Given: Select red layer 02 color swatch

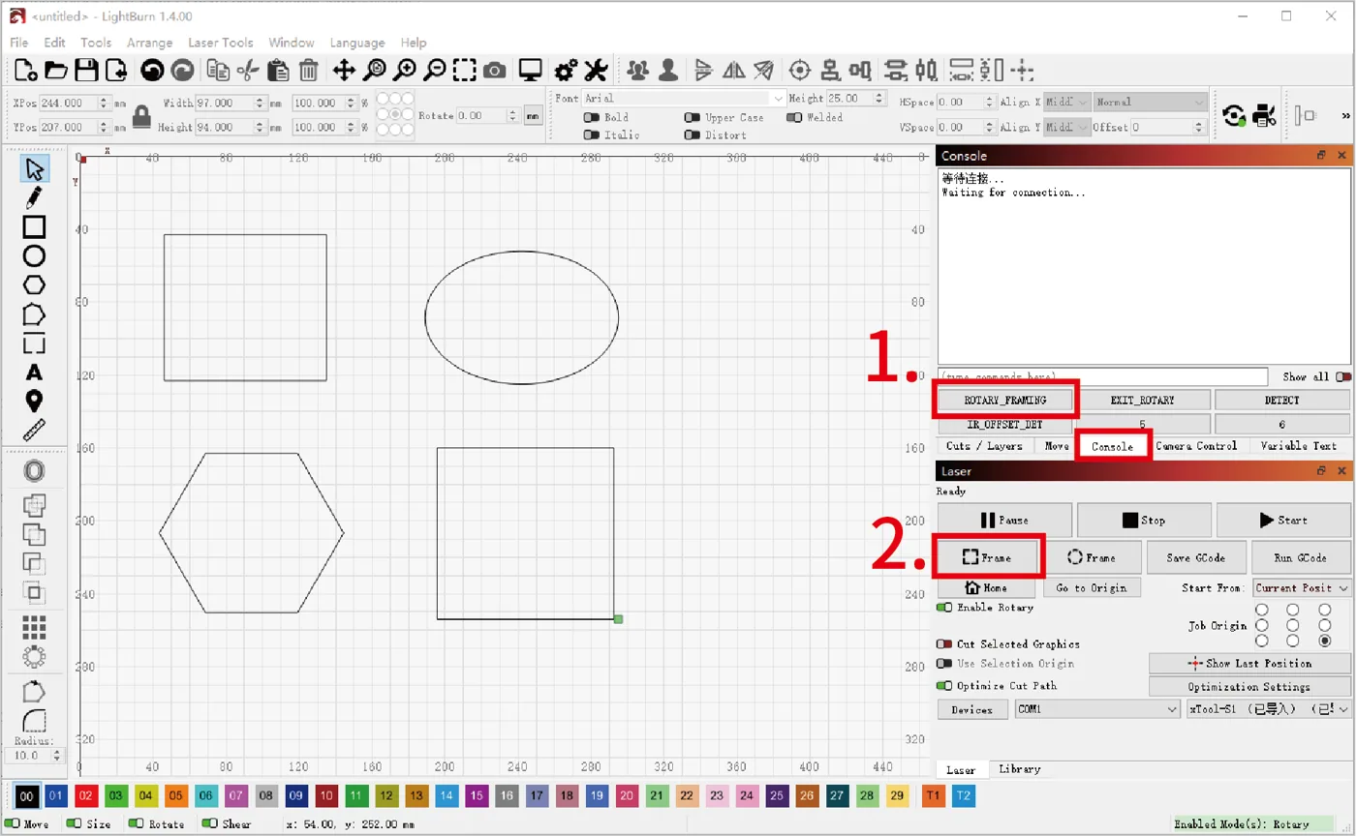Looking at the screenshot, I should click(x=86, y=795).
